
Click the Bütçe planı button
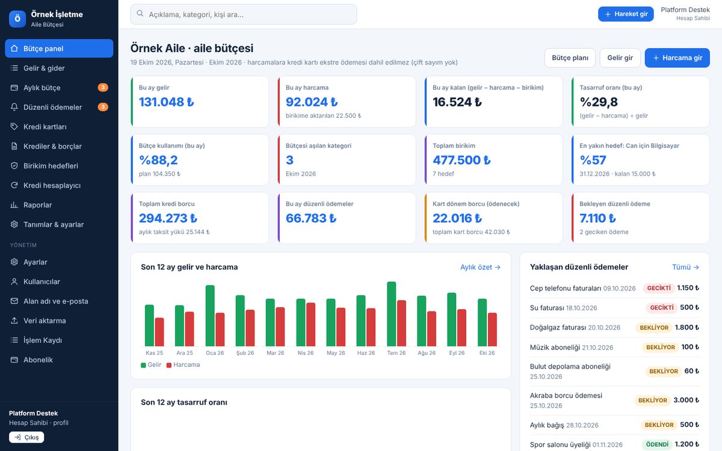coord(570,58)
